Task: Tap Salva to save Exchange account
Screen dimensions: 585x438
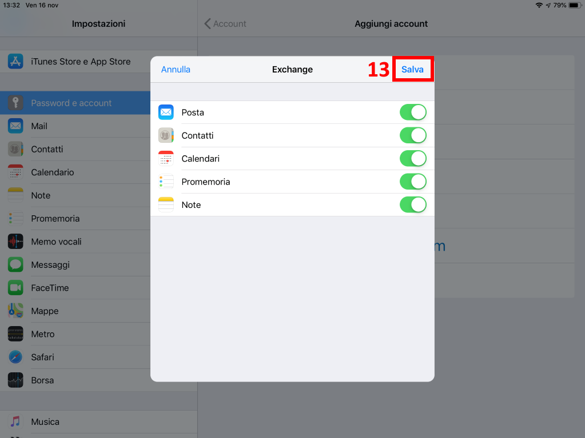Action: point(412,69)
